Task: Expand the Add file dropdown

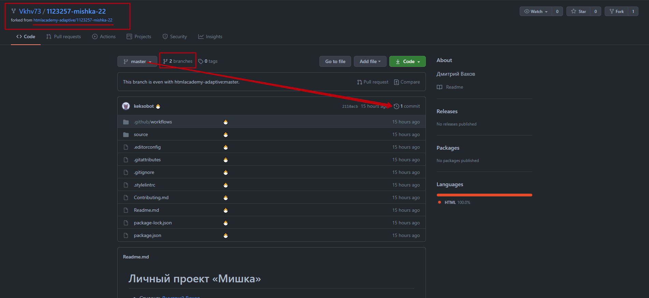Action: click(370, 61)
